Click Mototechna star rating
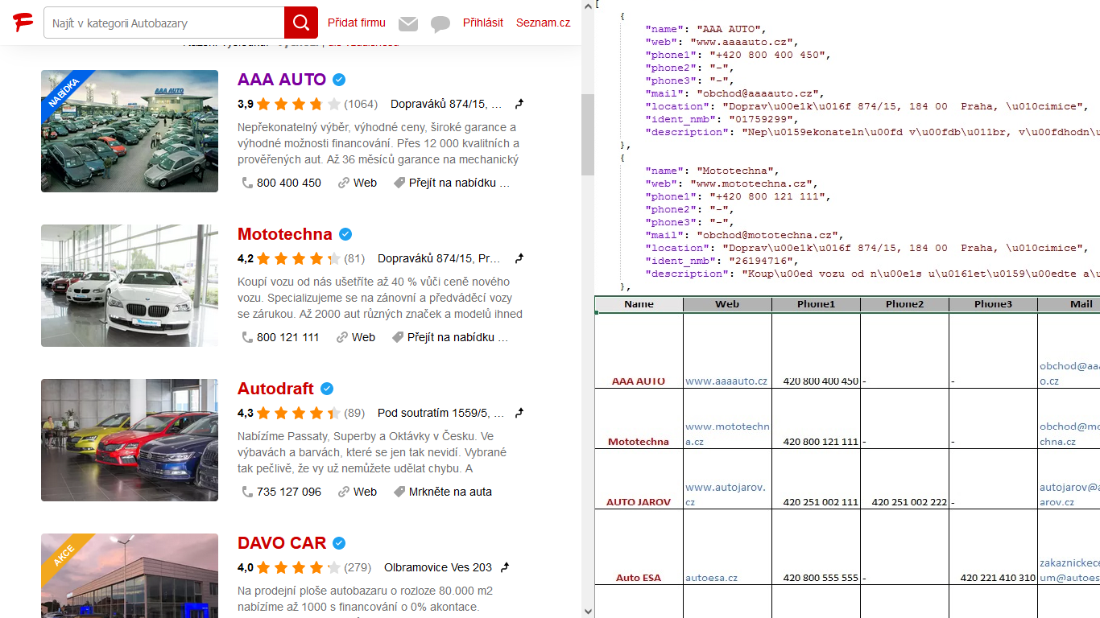1100x618 pixels. pyautogui.click(x=298, y=258)
